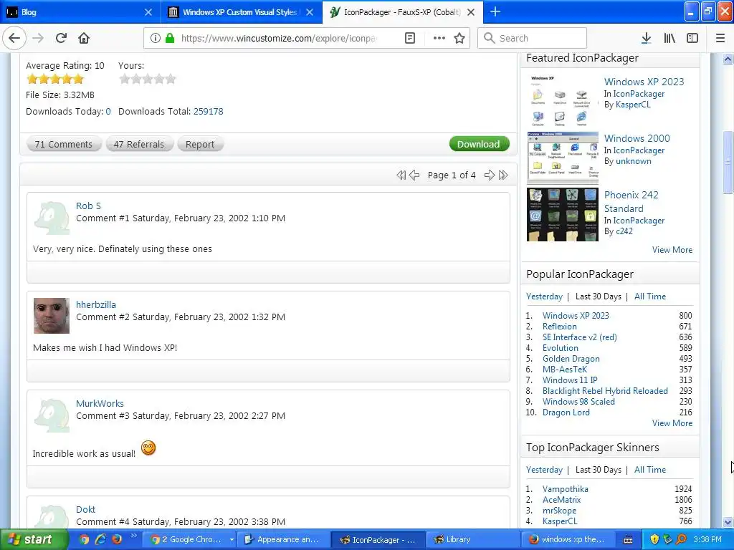Click the address bar URL field

[279, 38]
